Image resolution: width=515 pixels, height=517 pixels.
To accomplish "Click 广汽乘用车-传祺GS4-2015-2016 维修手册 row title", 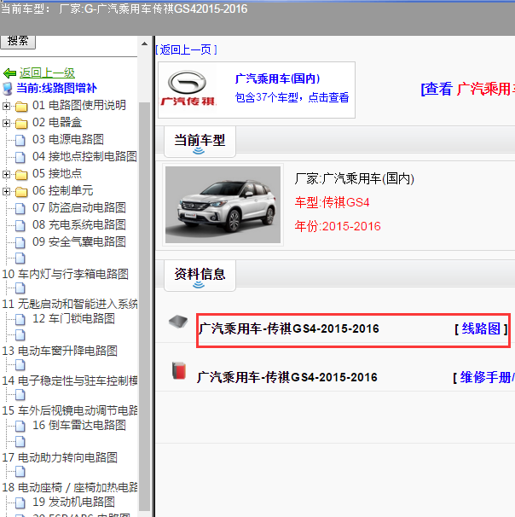I will point(287,378).
